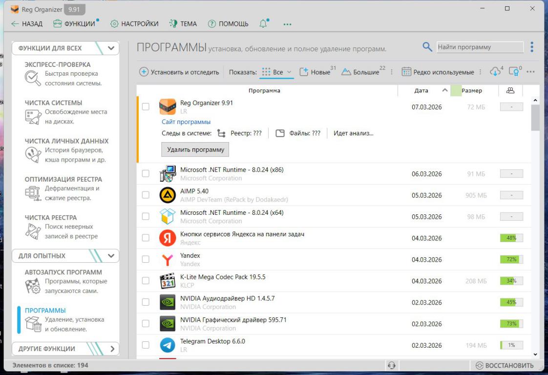The width and height of the screenshot is (548, 375).
Task: Select Telegram Desktop 6.6.0 checkbox
Action: [x=146, y=345]
